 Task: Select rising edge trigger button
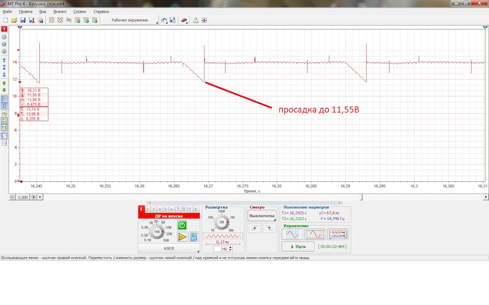pyautogui.click(x=255, y=228)
